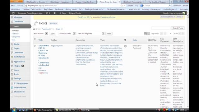Open the Windows Start orb
The width and height of the screenshot is (199, 112).
click(14, 110)
